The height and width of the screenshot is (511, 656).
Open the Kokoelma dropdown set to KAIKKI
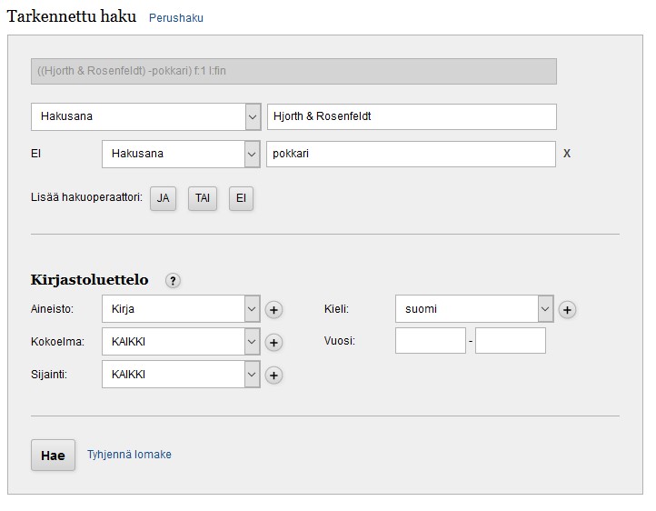pos(181,342)
